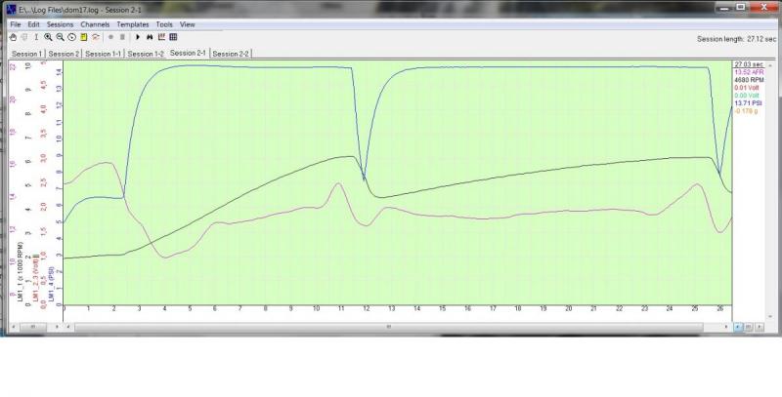Open the Templates menu
Image resolution: width=782 pixels, height=397 pixels.
[x=133, y=24]
